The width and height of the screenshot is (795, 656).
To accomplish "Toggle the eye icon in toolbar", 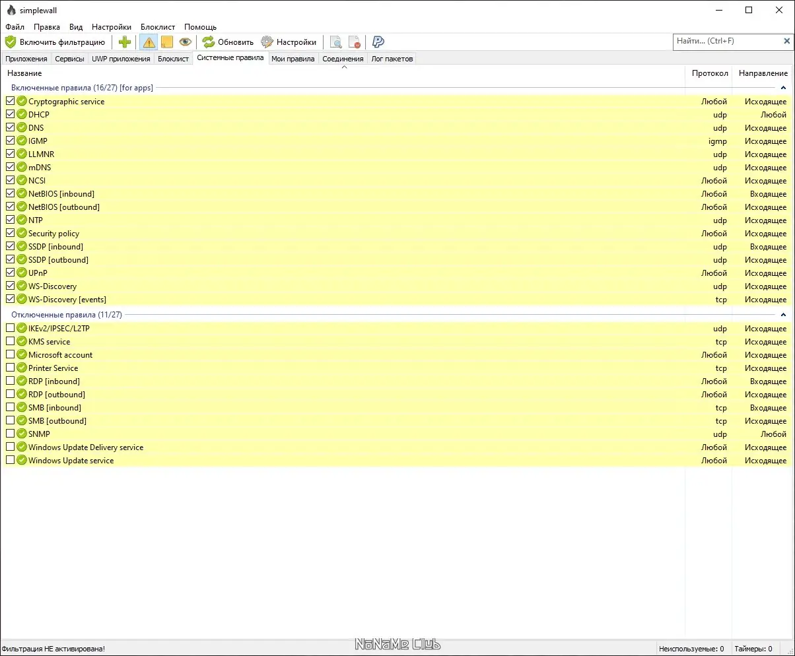I will [186, 42].
